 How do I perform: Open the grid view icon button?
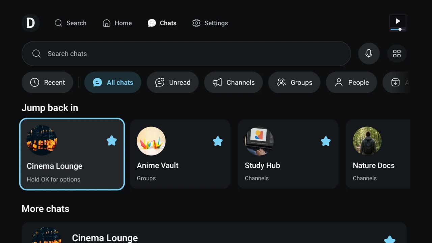point(397,54)
